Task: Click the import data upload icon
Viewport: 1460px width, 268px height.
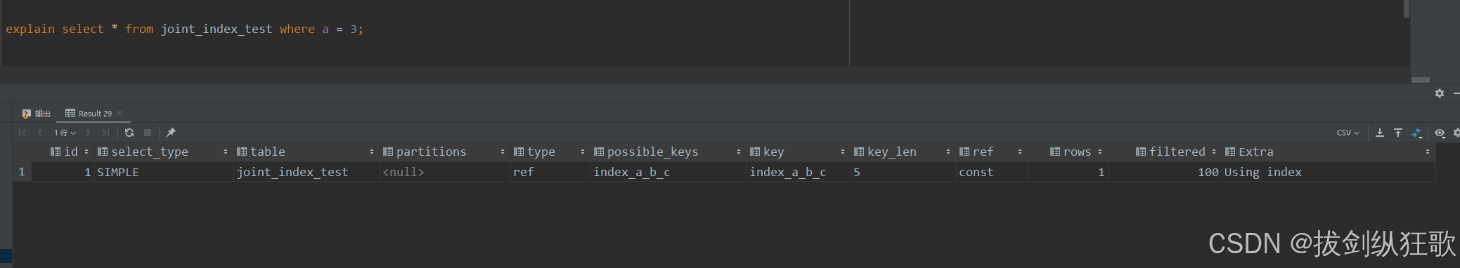Action: point(1398,133)
